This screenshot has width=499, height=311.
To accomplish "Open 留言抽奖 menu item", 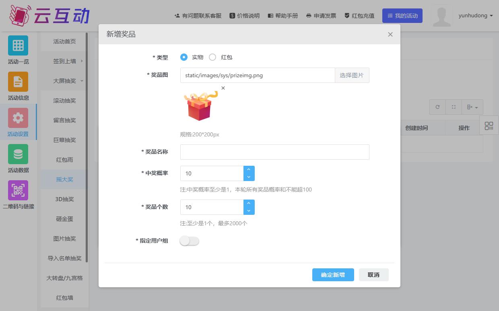I will [x=64, y=120].
